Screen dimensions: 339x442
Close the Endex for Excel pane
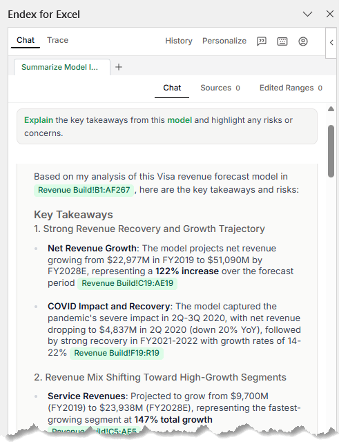click(330, 14)
